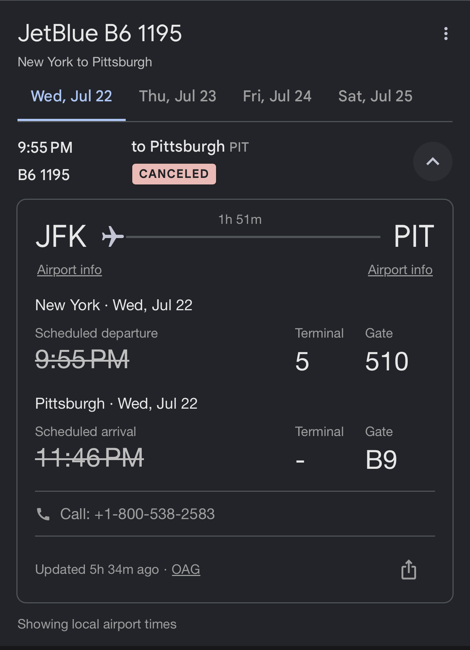
Task: Tap the share icon at bottom of card
Action: (409, 569)
